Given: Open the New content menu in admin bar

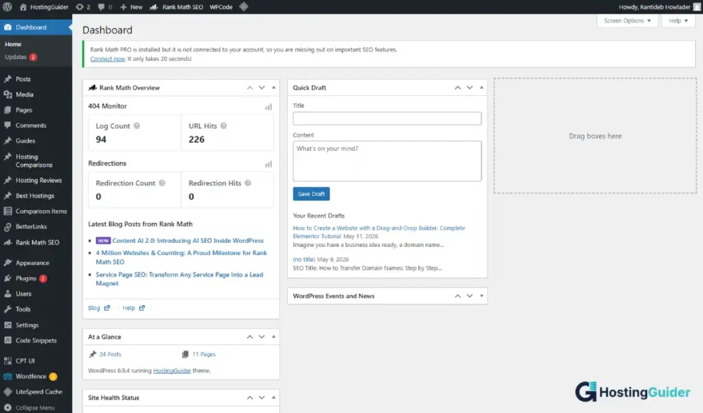Looking at the screenshot, I should [x=131, y=7].
